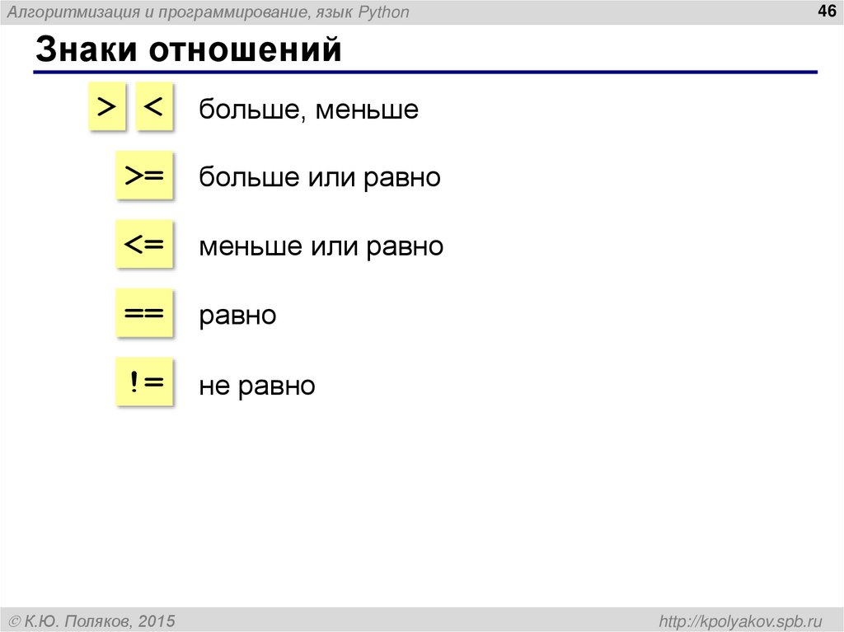Click the yellow >= operator card
This screenshot has width=844, height=632.
pyautogui.click(x=145, y=175)
